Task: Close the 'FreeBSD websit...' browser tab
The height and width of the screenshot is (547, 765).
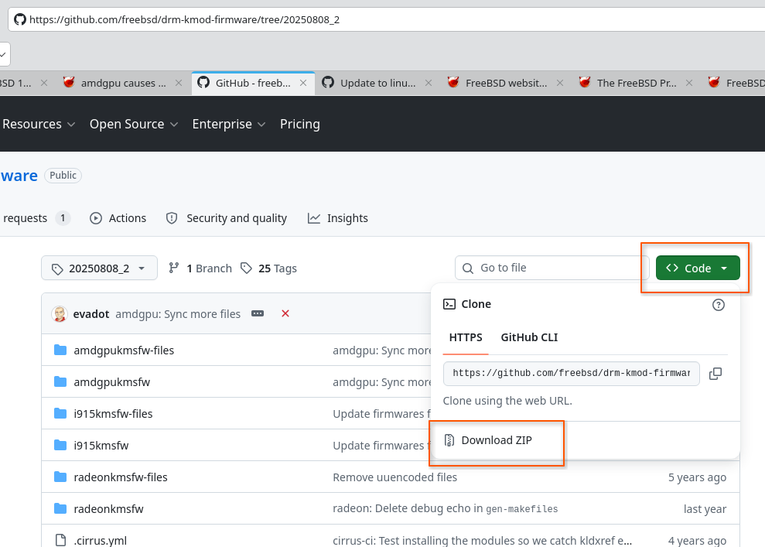Action: [x=560, y=83]
